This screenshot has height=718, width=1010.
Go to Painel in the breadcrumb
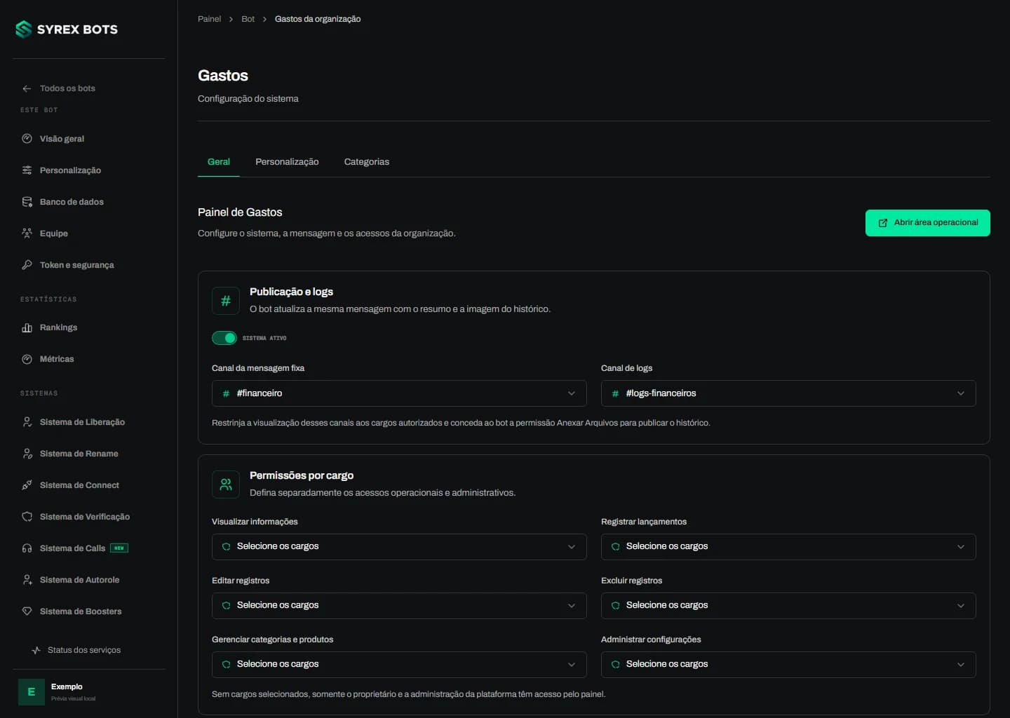(x=209, y=19)
